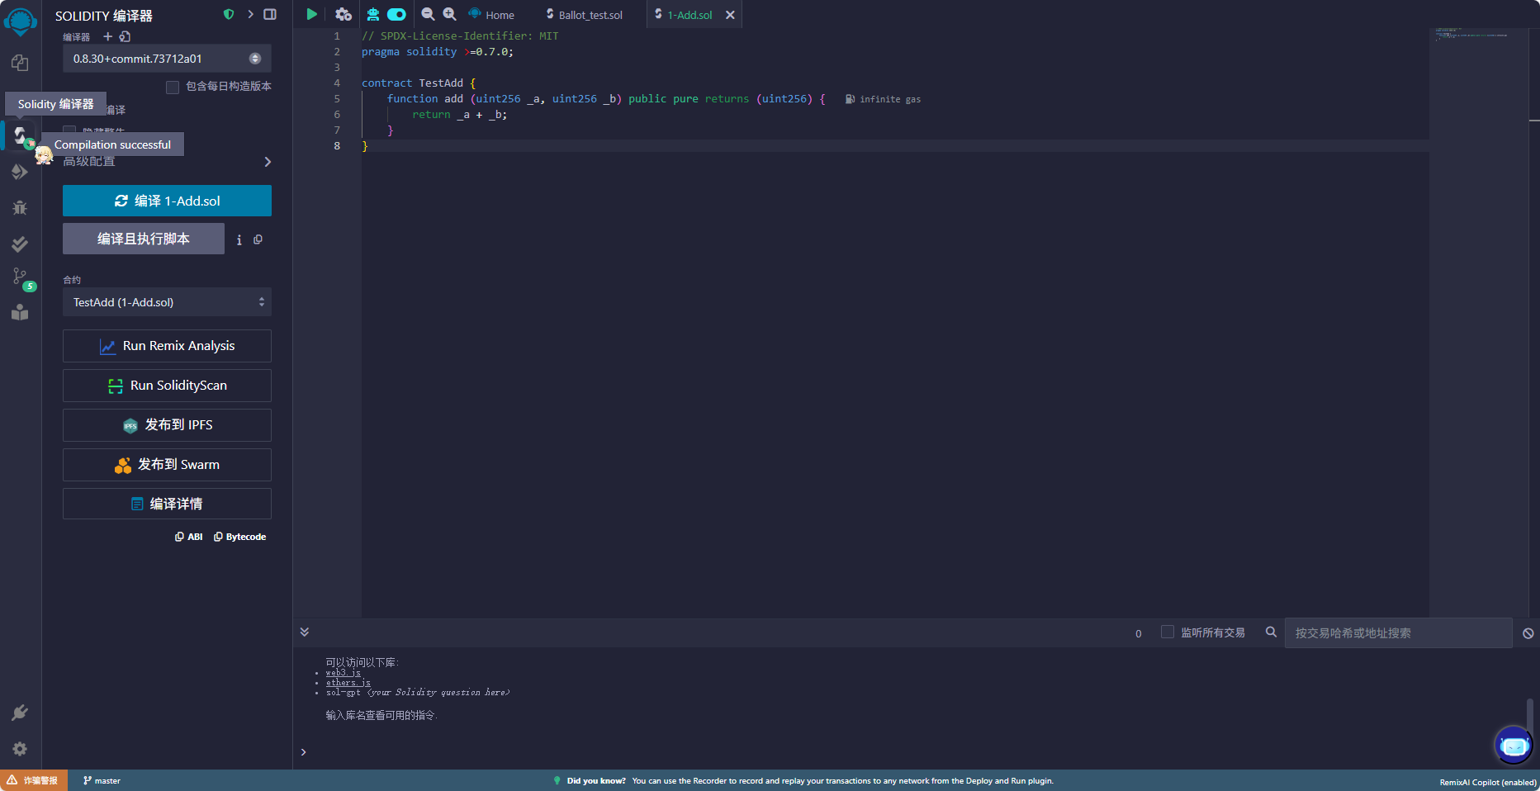Open the Debugger bug icon in sidebar
This screenshot has width=1540, height=791.
(20, 208)
